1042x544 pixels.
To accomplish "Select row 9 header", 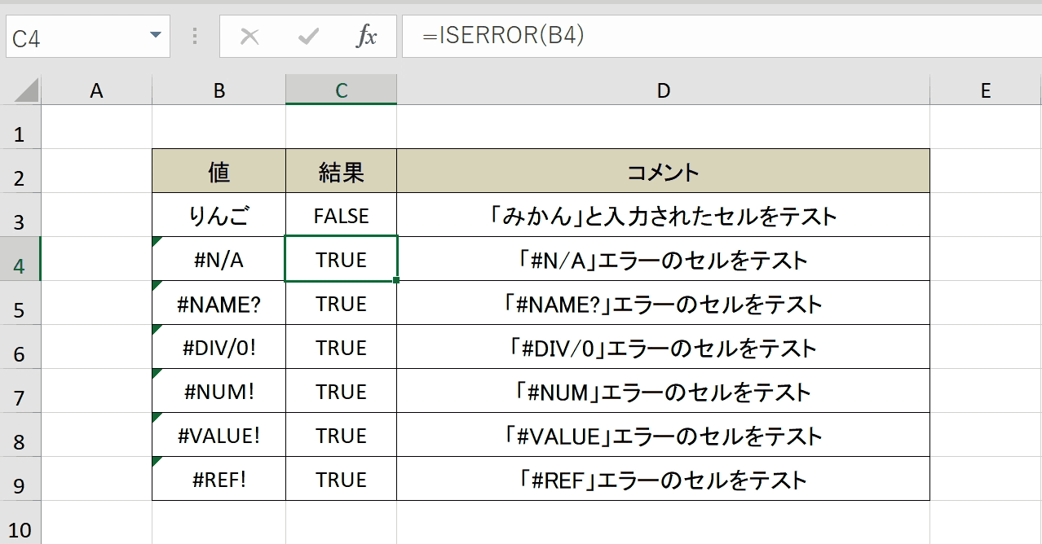I will coord(20,479).
